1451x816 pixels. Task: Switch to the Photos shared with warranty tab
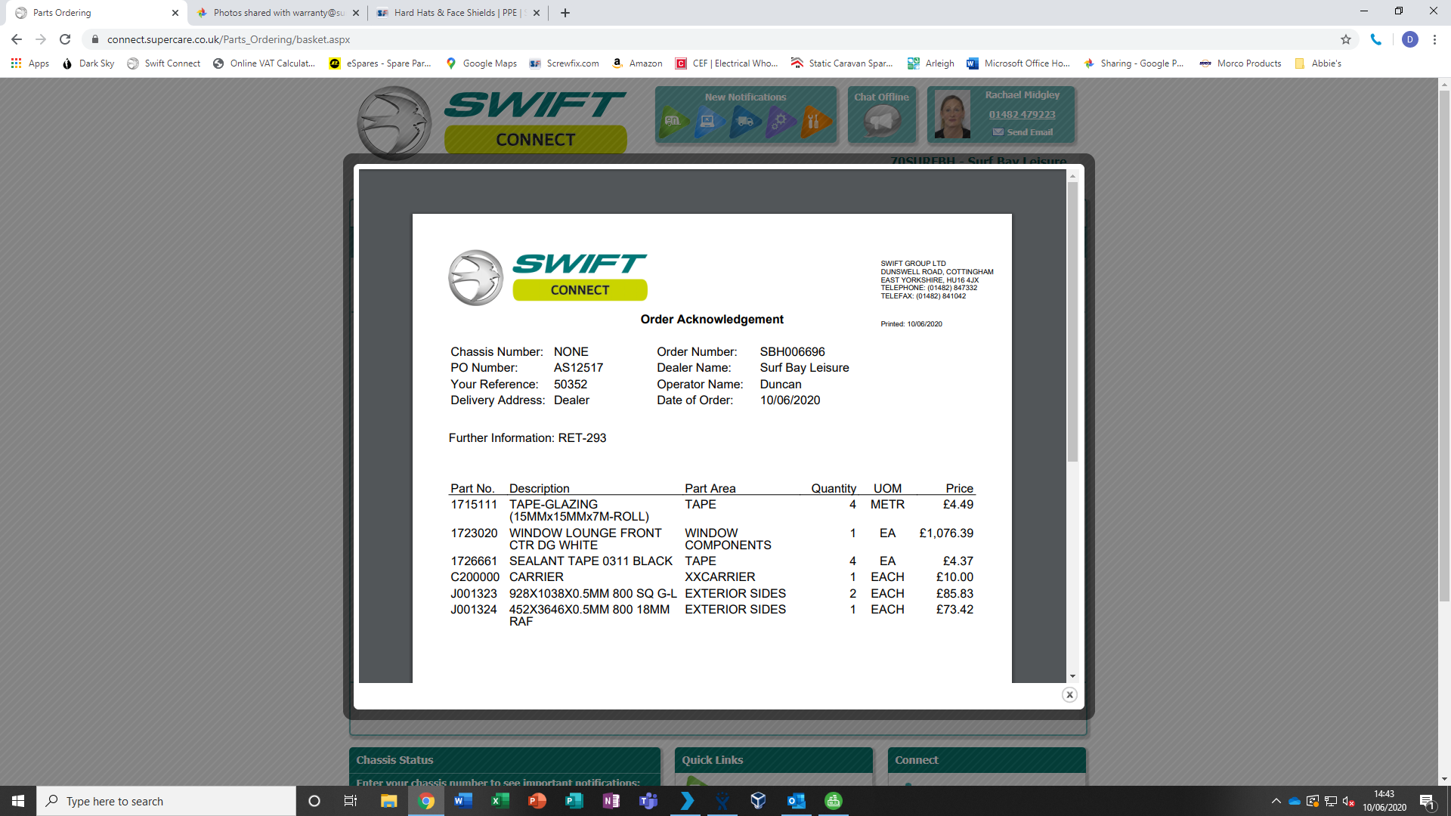(278, 13)
